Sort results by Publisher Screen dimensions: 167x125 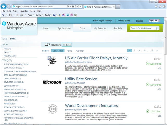pyautogui.click(x=80, y=51)
